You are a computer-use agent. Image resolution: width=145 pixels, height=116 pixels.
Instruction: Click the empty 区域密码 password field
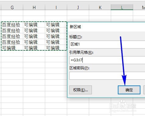(107, 76)
